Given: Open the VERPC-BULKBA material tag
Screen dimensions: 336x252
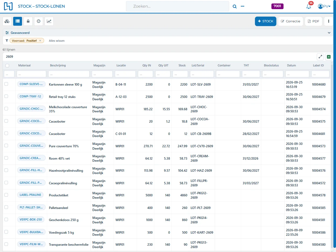Looking at the screenshot, I should pyautogui.click(x=31, y=232).
